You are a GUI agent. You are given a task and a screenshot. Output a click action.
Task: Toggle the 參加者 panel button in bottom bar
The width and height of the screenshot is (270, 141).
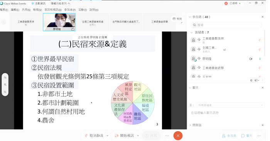click(229, 136)
